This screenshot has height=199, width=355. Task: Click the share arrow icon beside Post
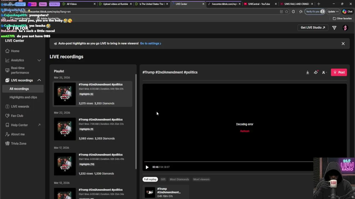tap(316, 72)
